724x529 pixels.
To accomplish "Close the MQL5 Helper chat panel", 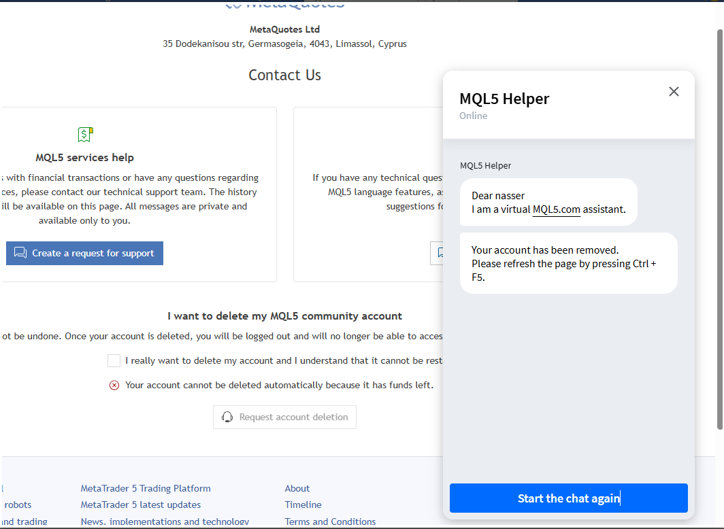I will coord(674,91).
